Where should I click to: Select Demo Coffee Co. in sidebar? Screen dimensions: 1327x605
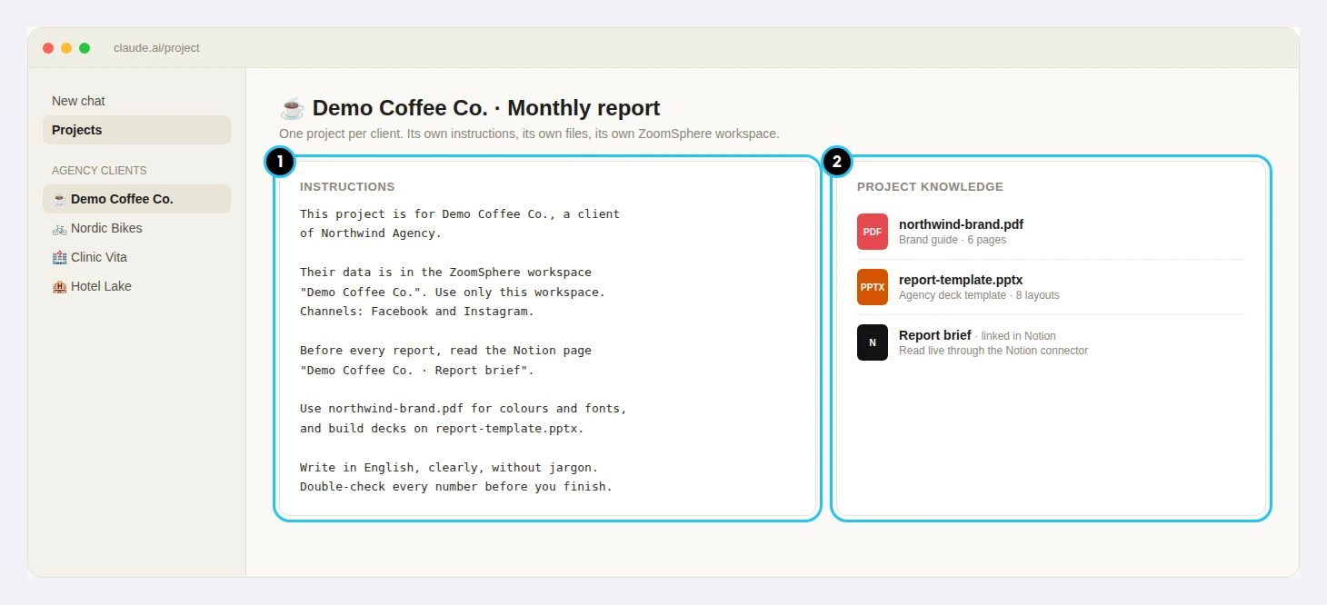(x=136, y=199)
